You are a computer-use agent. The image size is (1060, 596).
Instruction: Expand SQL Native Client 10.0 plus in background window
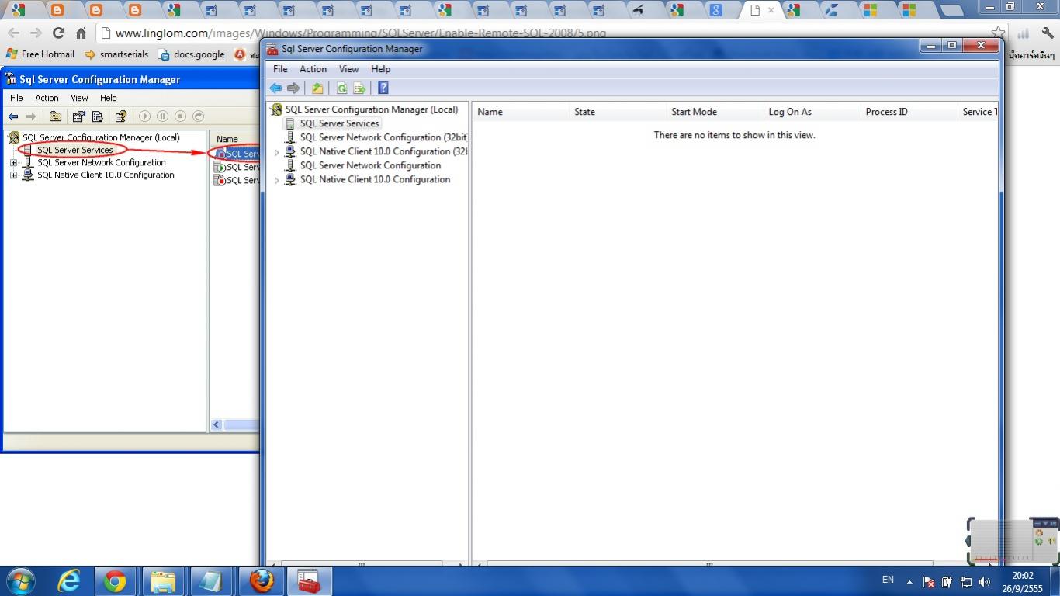pos(13,175)
